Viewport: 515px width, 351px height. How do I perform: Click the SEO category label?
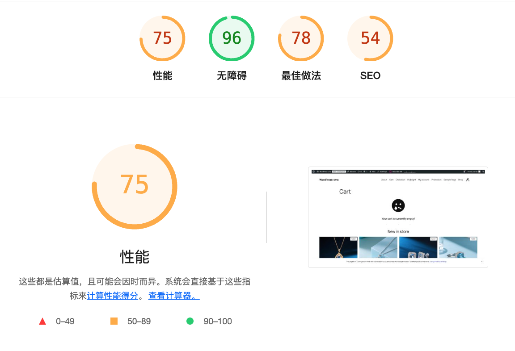[x=370, y=76]
